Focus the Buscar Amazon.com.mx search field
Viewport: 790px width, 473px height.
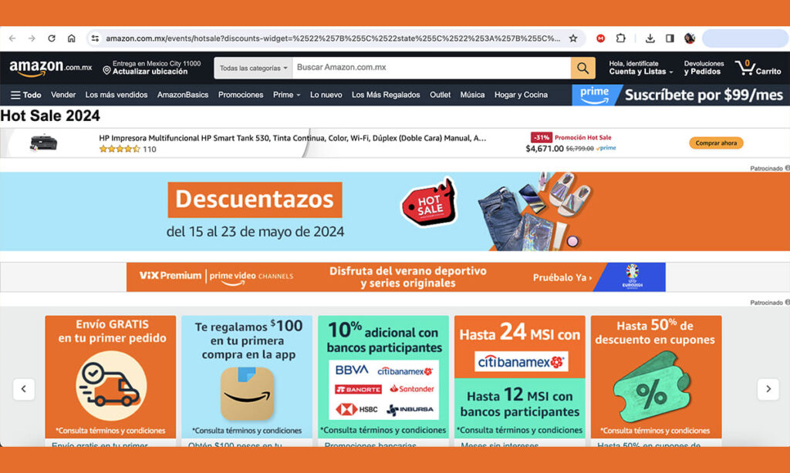click(x=432, y=68)
